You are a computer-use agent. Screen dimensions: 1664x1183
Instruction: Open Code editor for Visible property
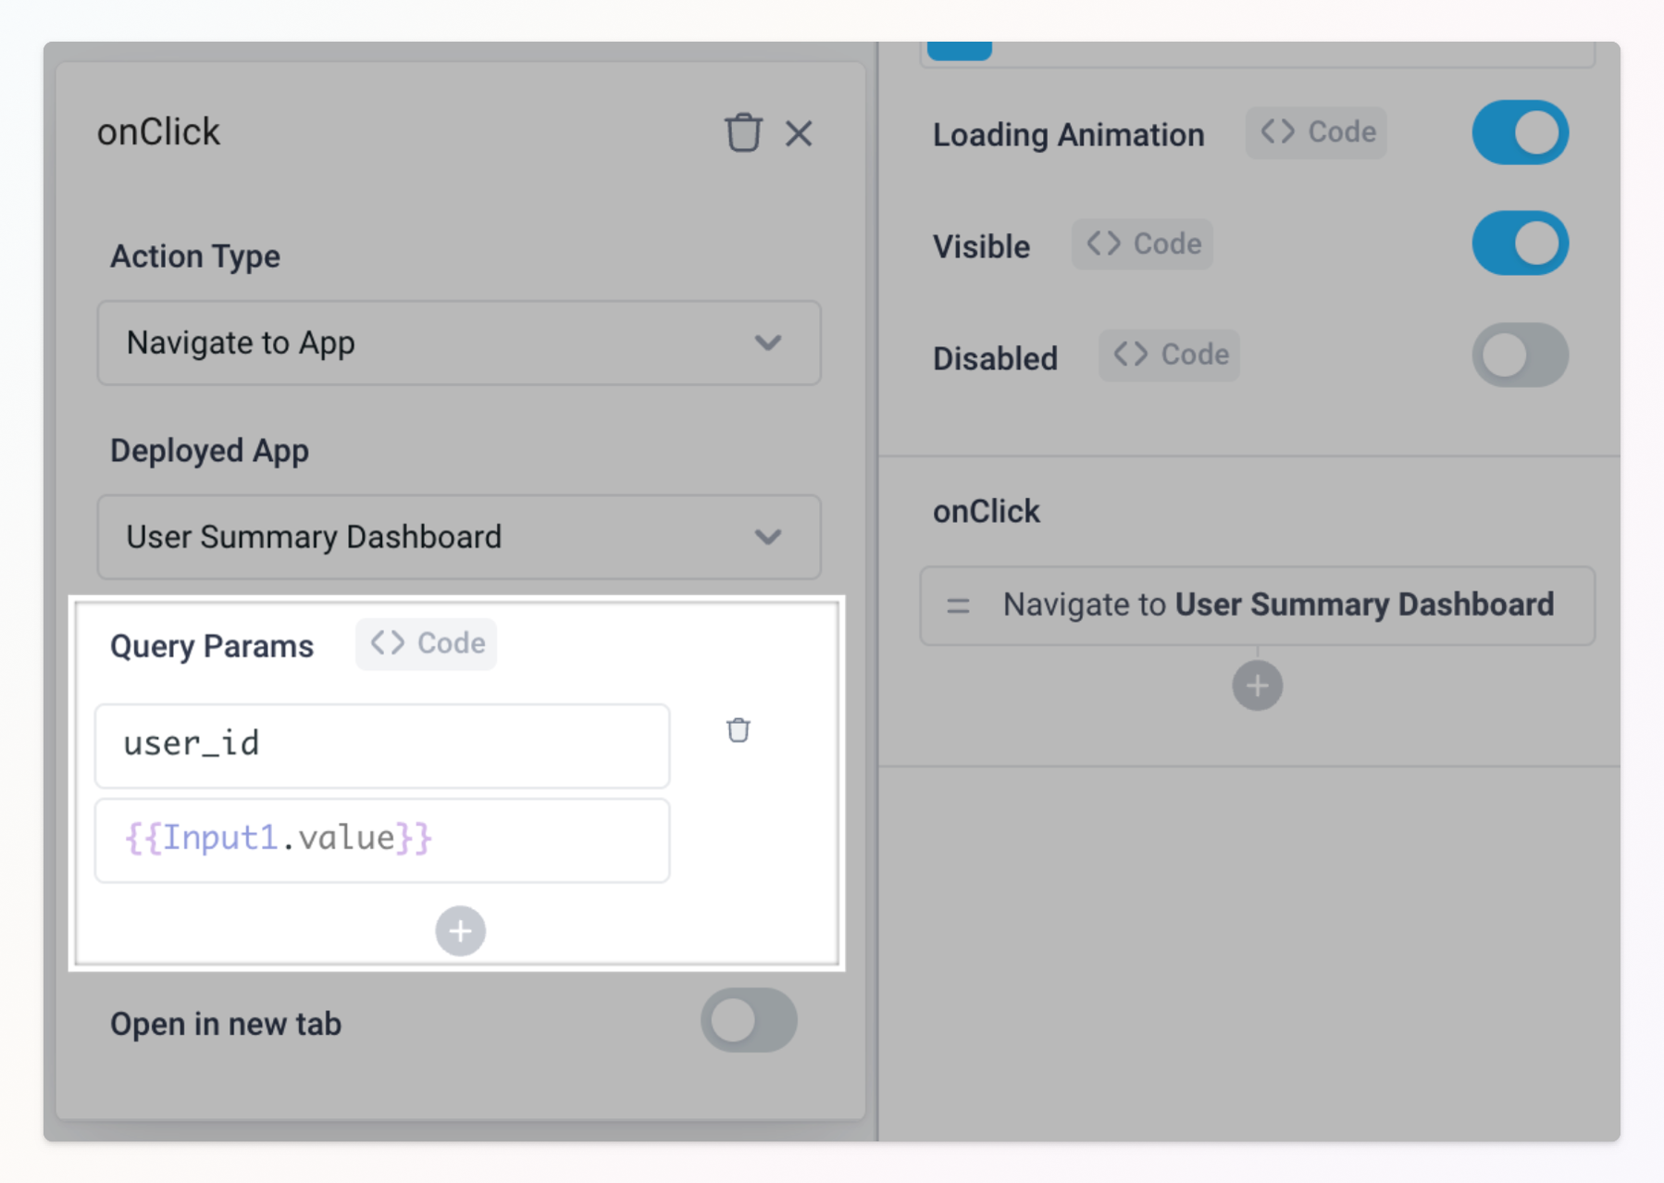1142,243
